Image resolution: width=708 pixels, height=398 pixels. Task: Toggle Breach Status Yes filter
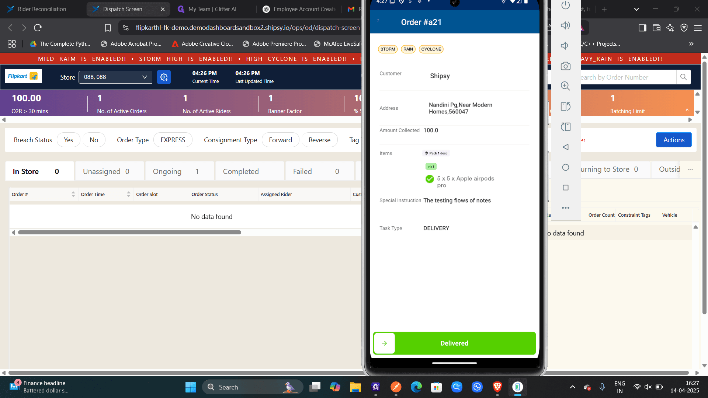pos(69,140)
